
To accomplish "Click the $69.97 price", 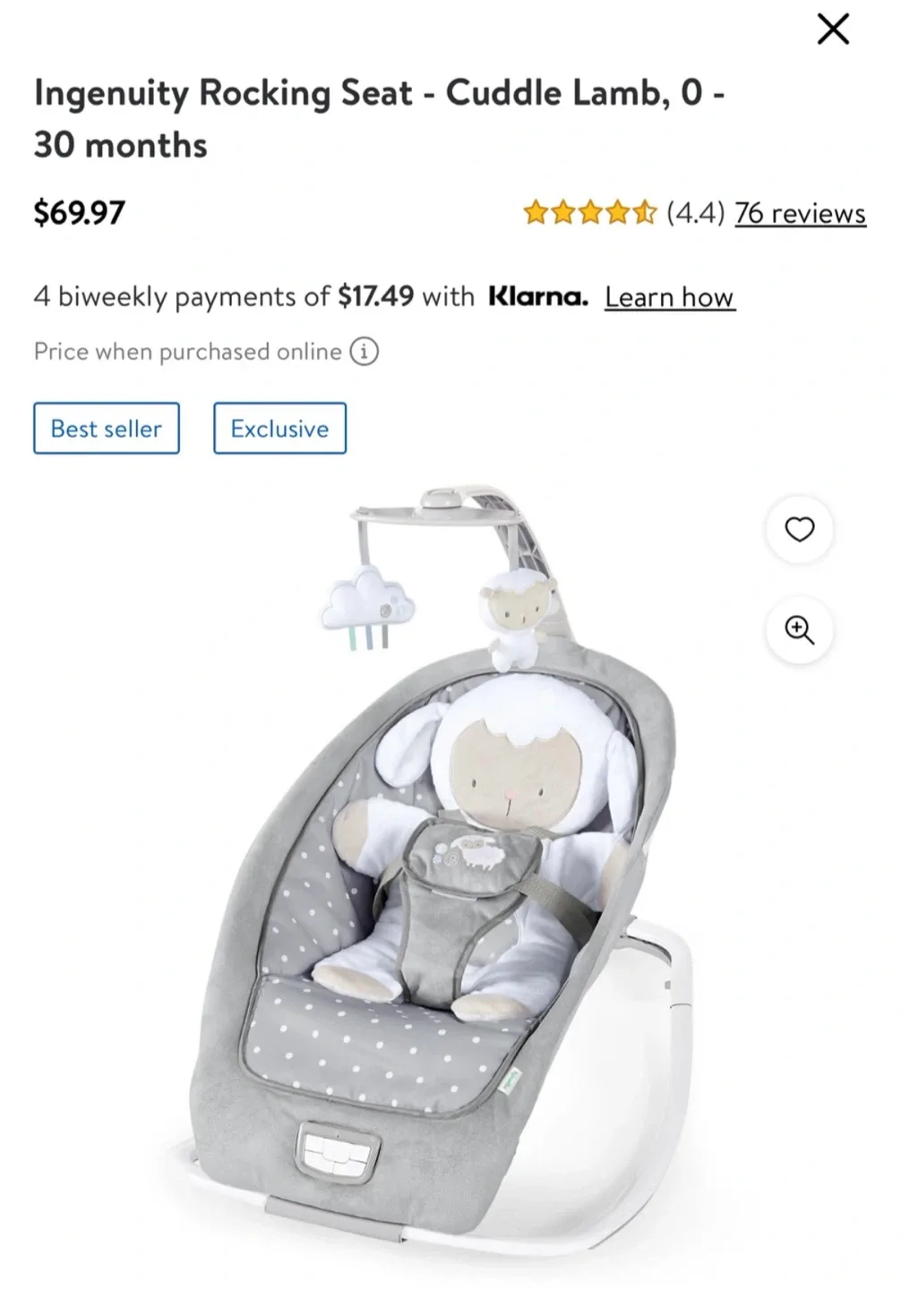I will [80, 213].
